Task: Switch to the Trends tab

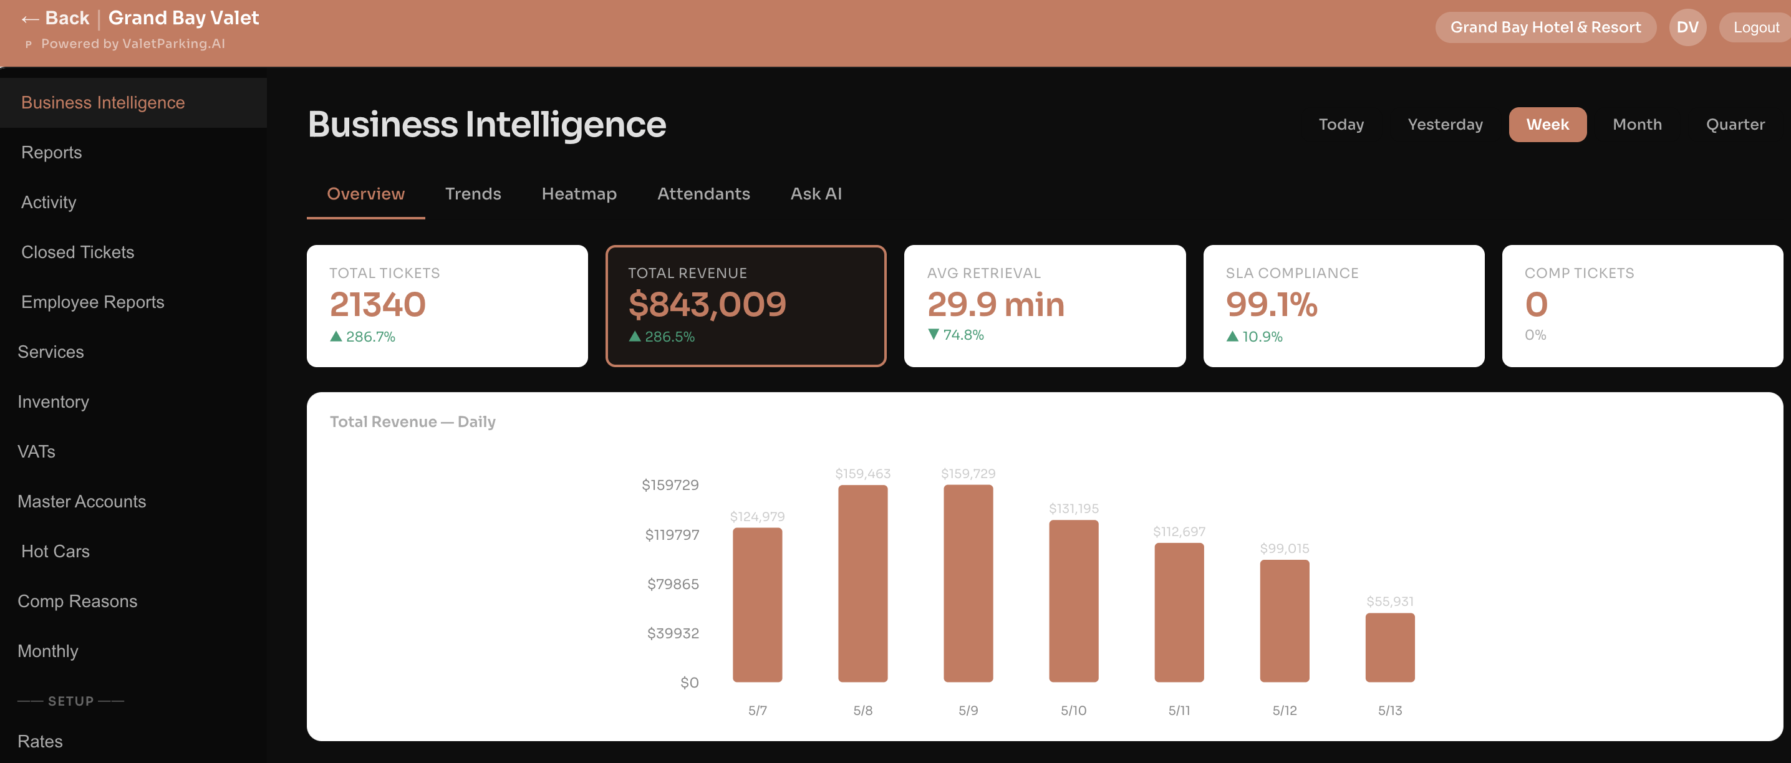Action: 473,194
